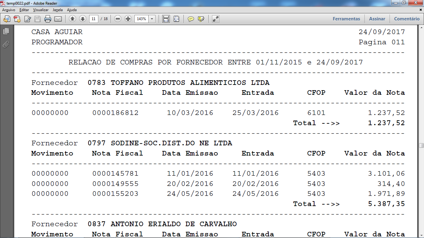This screenshot has height=238, width=424.
Task: Open the Visualizar menu
Action: (x=41, y=10)
